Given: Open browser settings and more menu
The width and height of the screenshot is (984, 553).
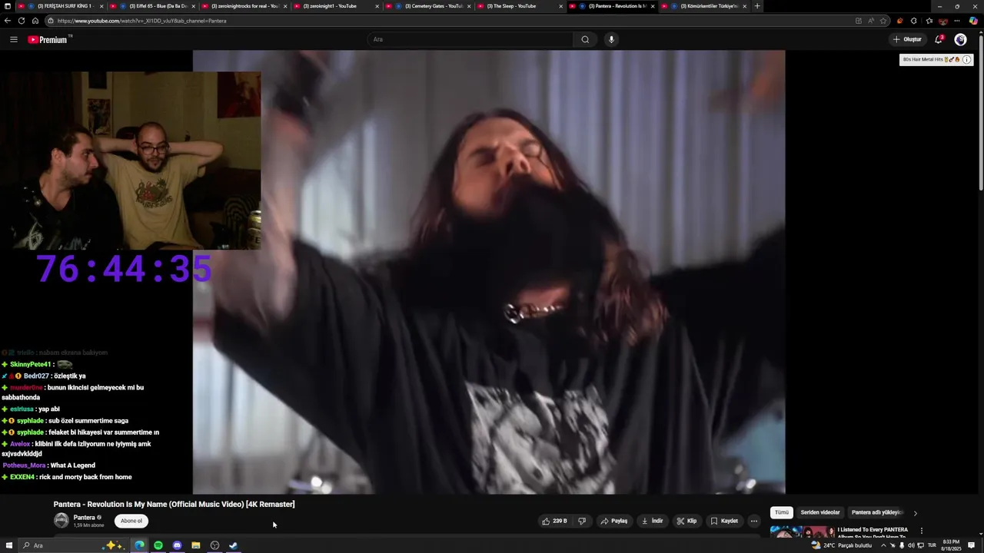Looking at the screenshot, I should point(957,21).
